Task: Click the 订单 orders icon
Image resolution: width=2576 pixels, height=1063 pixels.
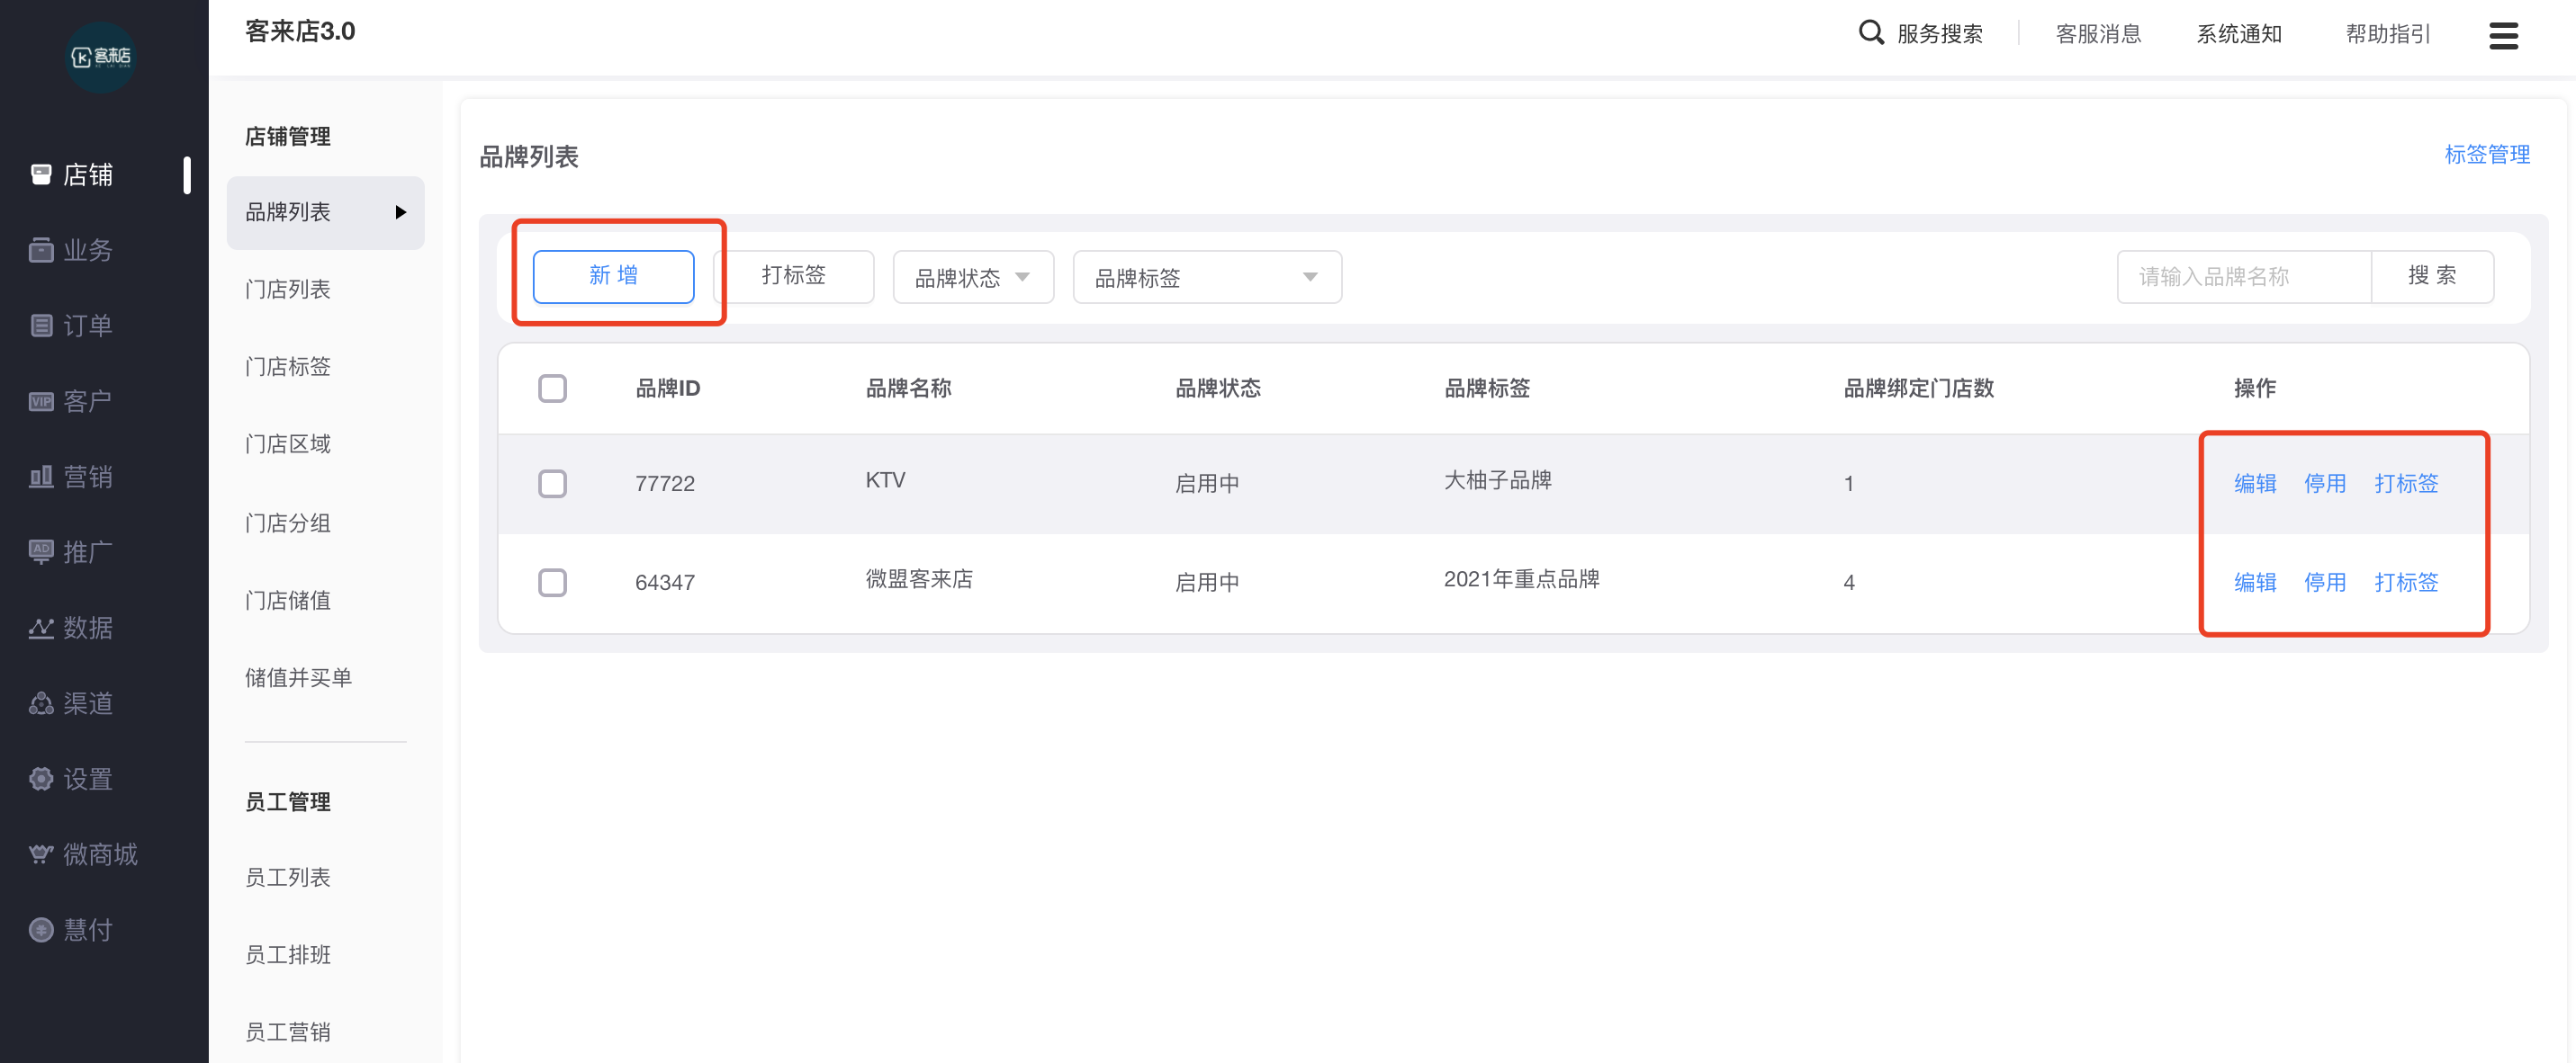Action: point(41,326)
